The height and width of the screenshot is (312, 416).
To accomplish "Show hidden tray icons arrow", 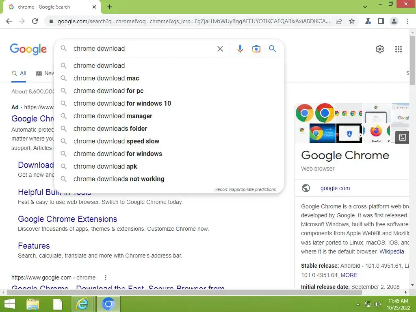I will [x=358, y=304].
